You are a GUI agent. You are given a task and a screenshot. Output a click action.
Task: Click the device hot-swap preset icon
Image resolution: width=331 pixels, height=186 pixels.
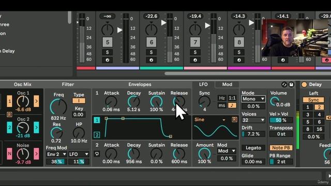[x=284, y=85]
